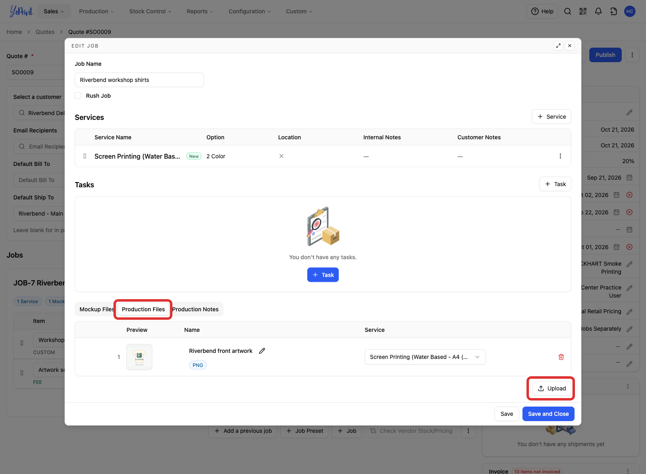Click Add a previous job
Image resolution: width=646 pixels, height=474 pixels.
[x=243, y=431]
